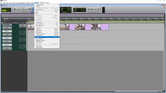Click the Online transport button beside Stop
The height and width of the screenshot is (93, 166).
pos(89,9)
